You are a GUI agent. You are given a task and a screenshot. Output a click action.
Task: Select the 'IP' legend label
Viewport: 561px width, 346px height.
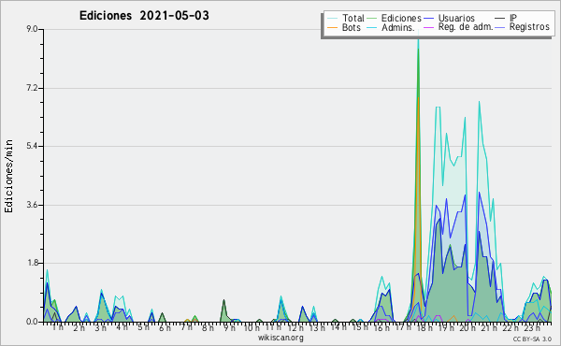[x=513, y=18]
